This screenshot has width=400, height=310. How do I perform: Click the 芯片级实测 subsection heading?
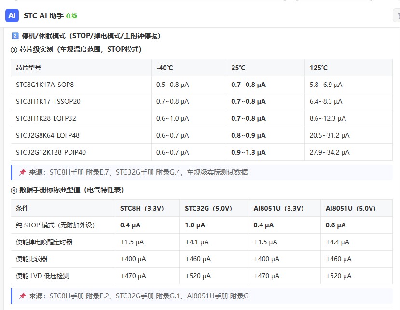76,49
